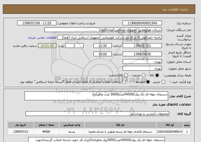The height and width of the screenshot is (142, 201).
Task: Click response deadline time 11:30
Action: point(103,46)
